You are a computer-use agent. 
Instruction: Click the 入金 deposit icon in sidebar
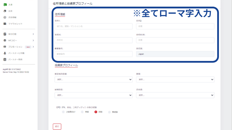coord(5,5)
